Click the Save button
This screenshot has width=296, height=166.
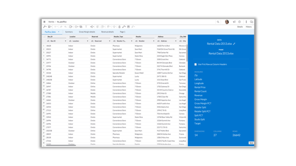[x=251, y=143]
